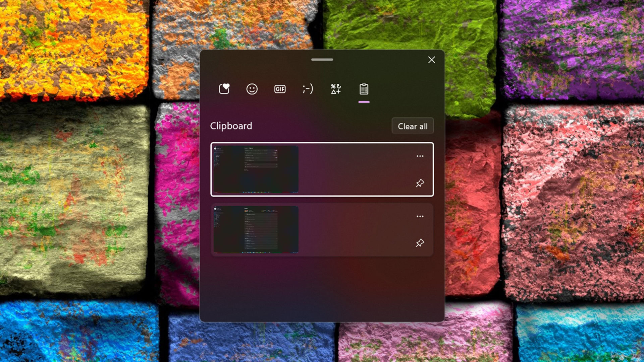Switch to the Emoji tab
The image size is (644, 362).
[251, 89]
